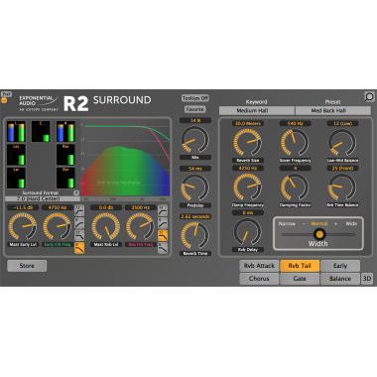Select Reverb filter 6 dB high-cut slope

coord(163,248)
